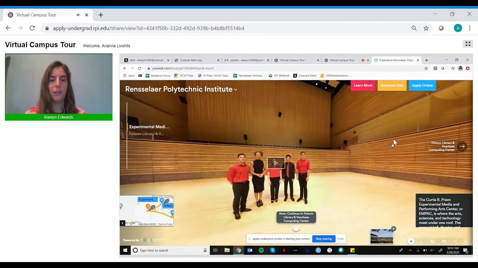The image size is (478, 268).
Task: Switch to the Mail comcast tab
Action: [146, 60]
